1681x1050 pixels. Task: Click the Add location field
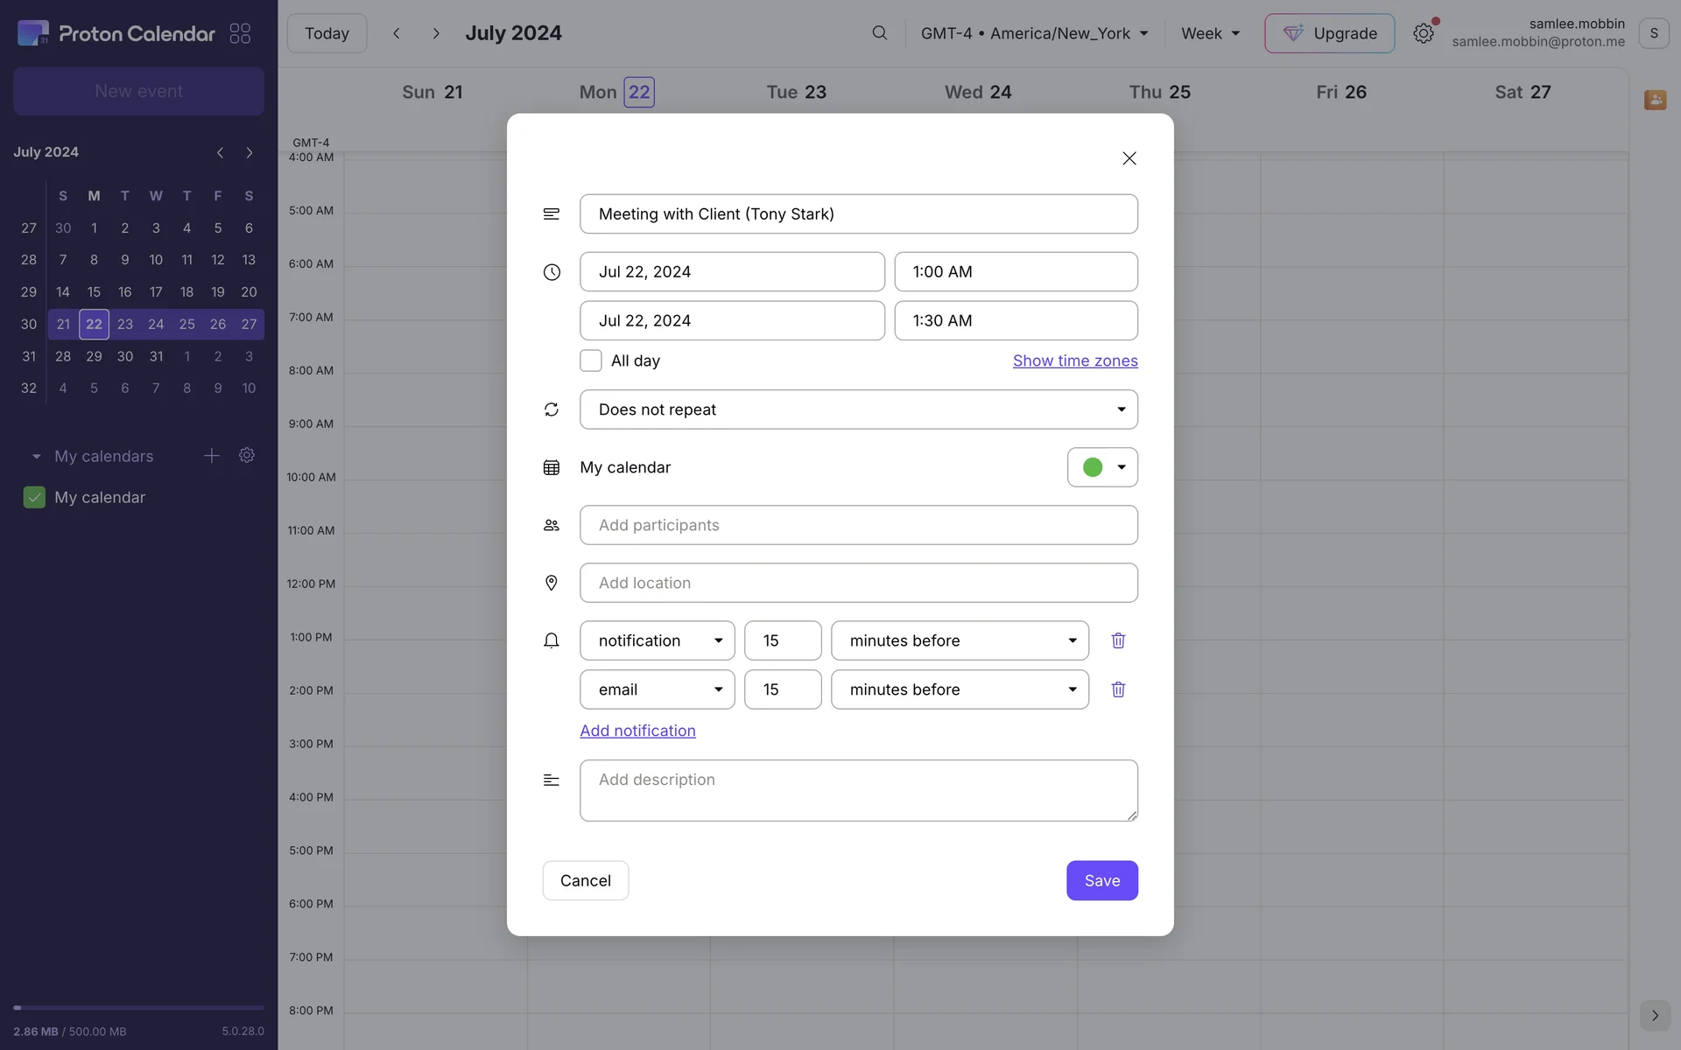[858, 583]
